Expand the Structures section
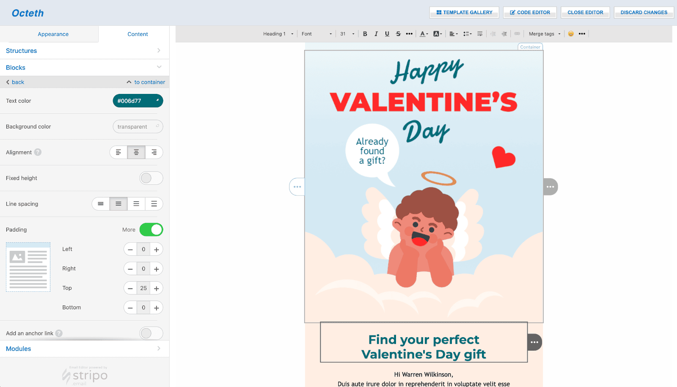Image resolution: width=677 pixels, height=387 pixels. coord(85,51)
